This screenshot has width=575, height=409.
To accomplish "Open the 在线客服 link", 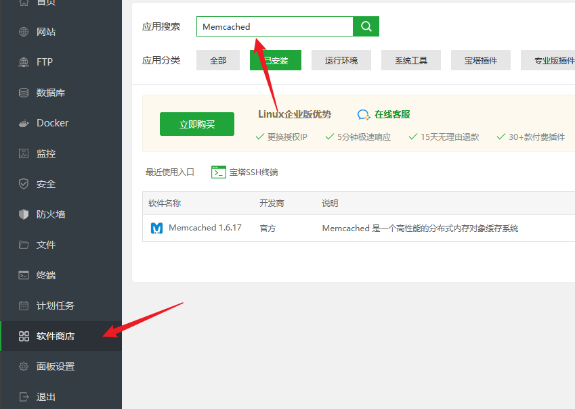I will (x=392, y=115).
